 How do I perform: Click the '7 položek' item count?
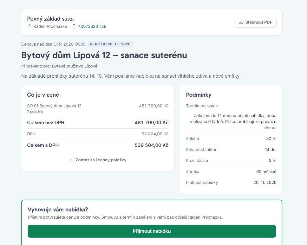(x=35, y=112)
